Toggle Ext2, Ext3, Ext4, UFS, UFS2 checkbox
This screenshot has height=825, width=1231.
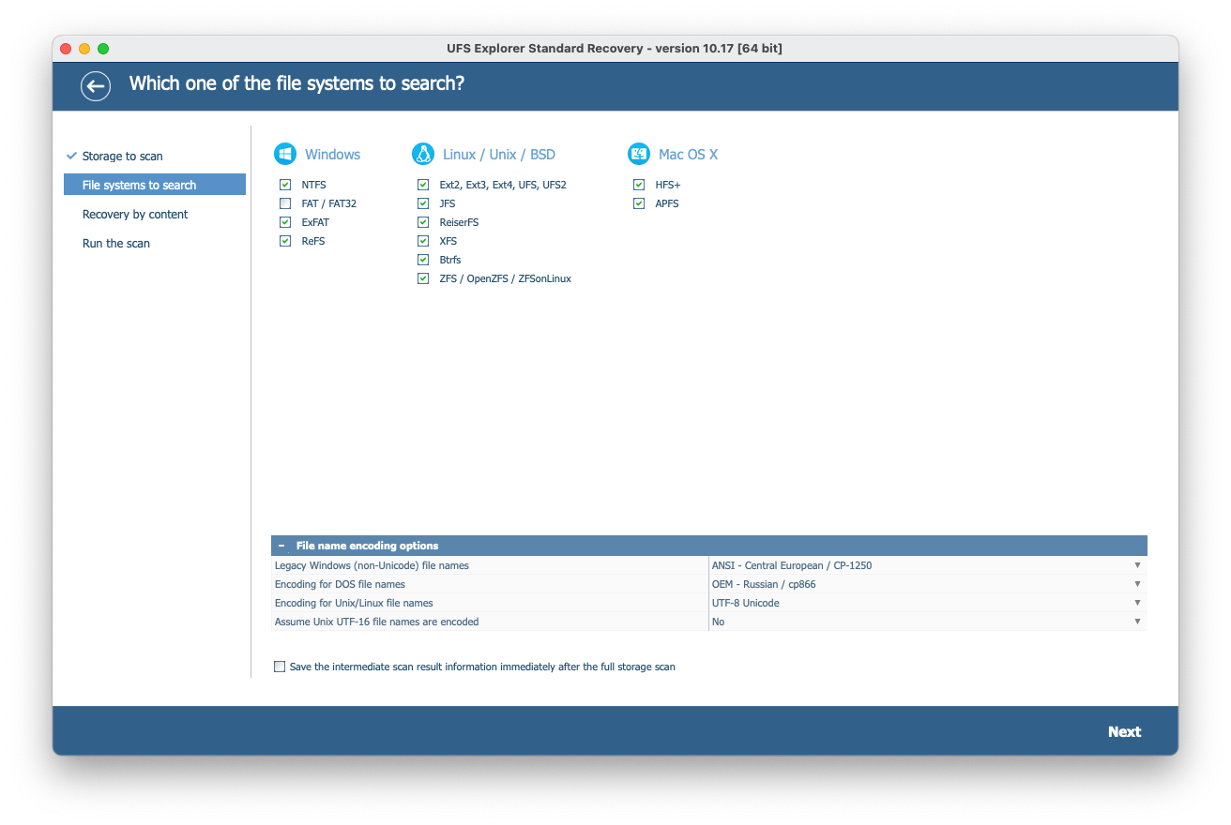[423, 185]
